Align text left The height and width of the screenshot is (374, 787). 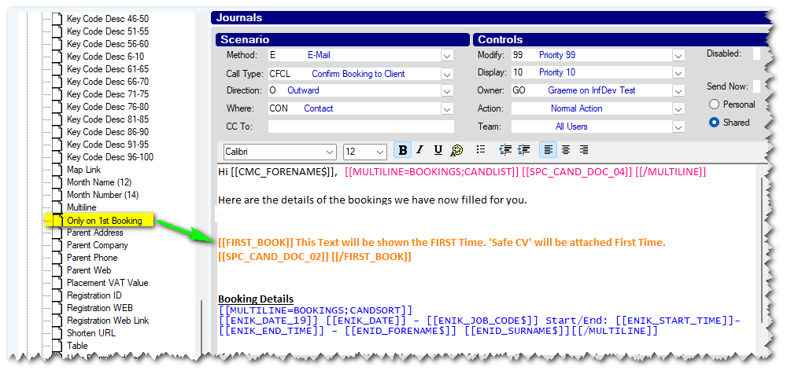click(x=549, y=150)
